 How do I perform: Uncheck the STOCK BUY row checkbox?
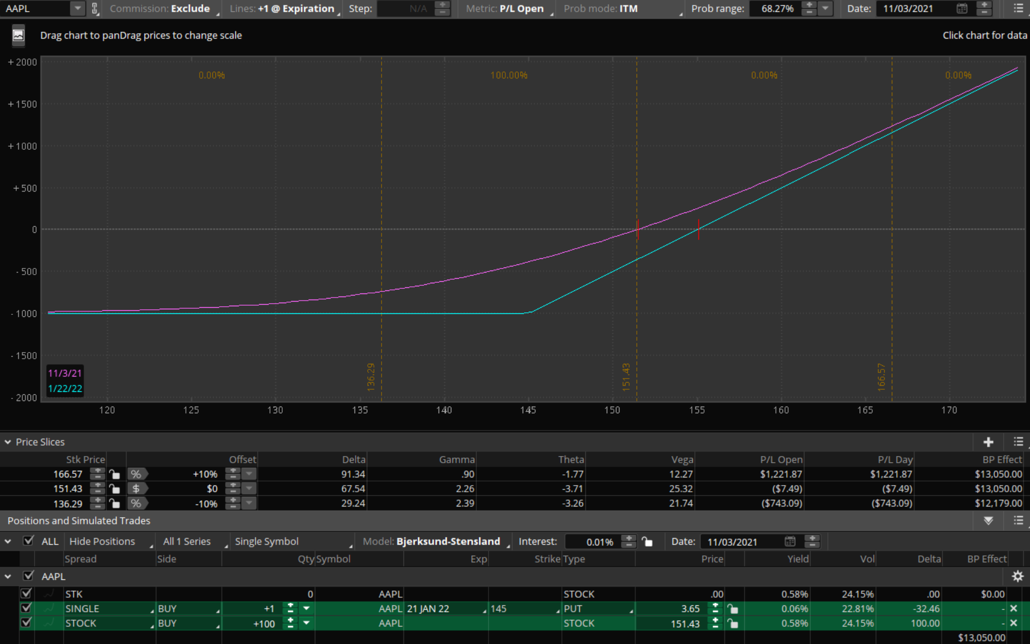(26, 624)
